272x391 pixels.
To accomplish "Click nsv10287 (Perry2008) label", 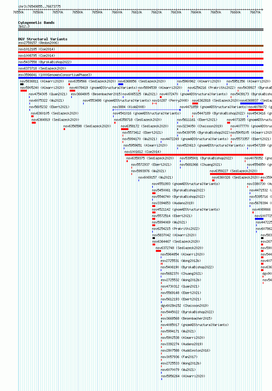I will tap(170, 100).
